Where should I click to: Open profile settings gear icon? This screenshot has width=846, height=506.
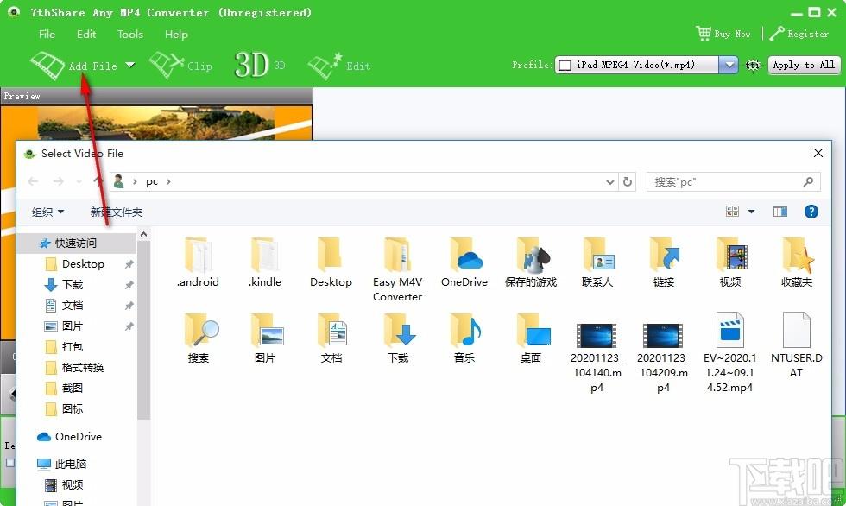pos(753,66)
